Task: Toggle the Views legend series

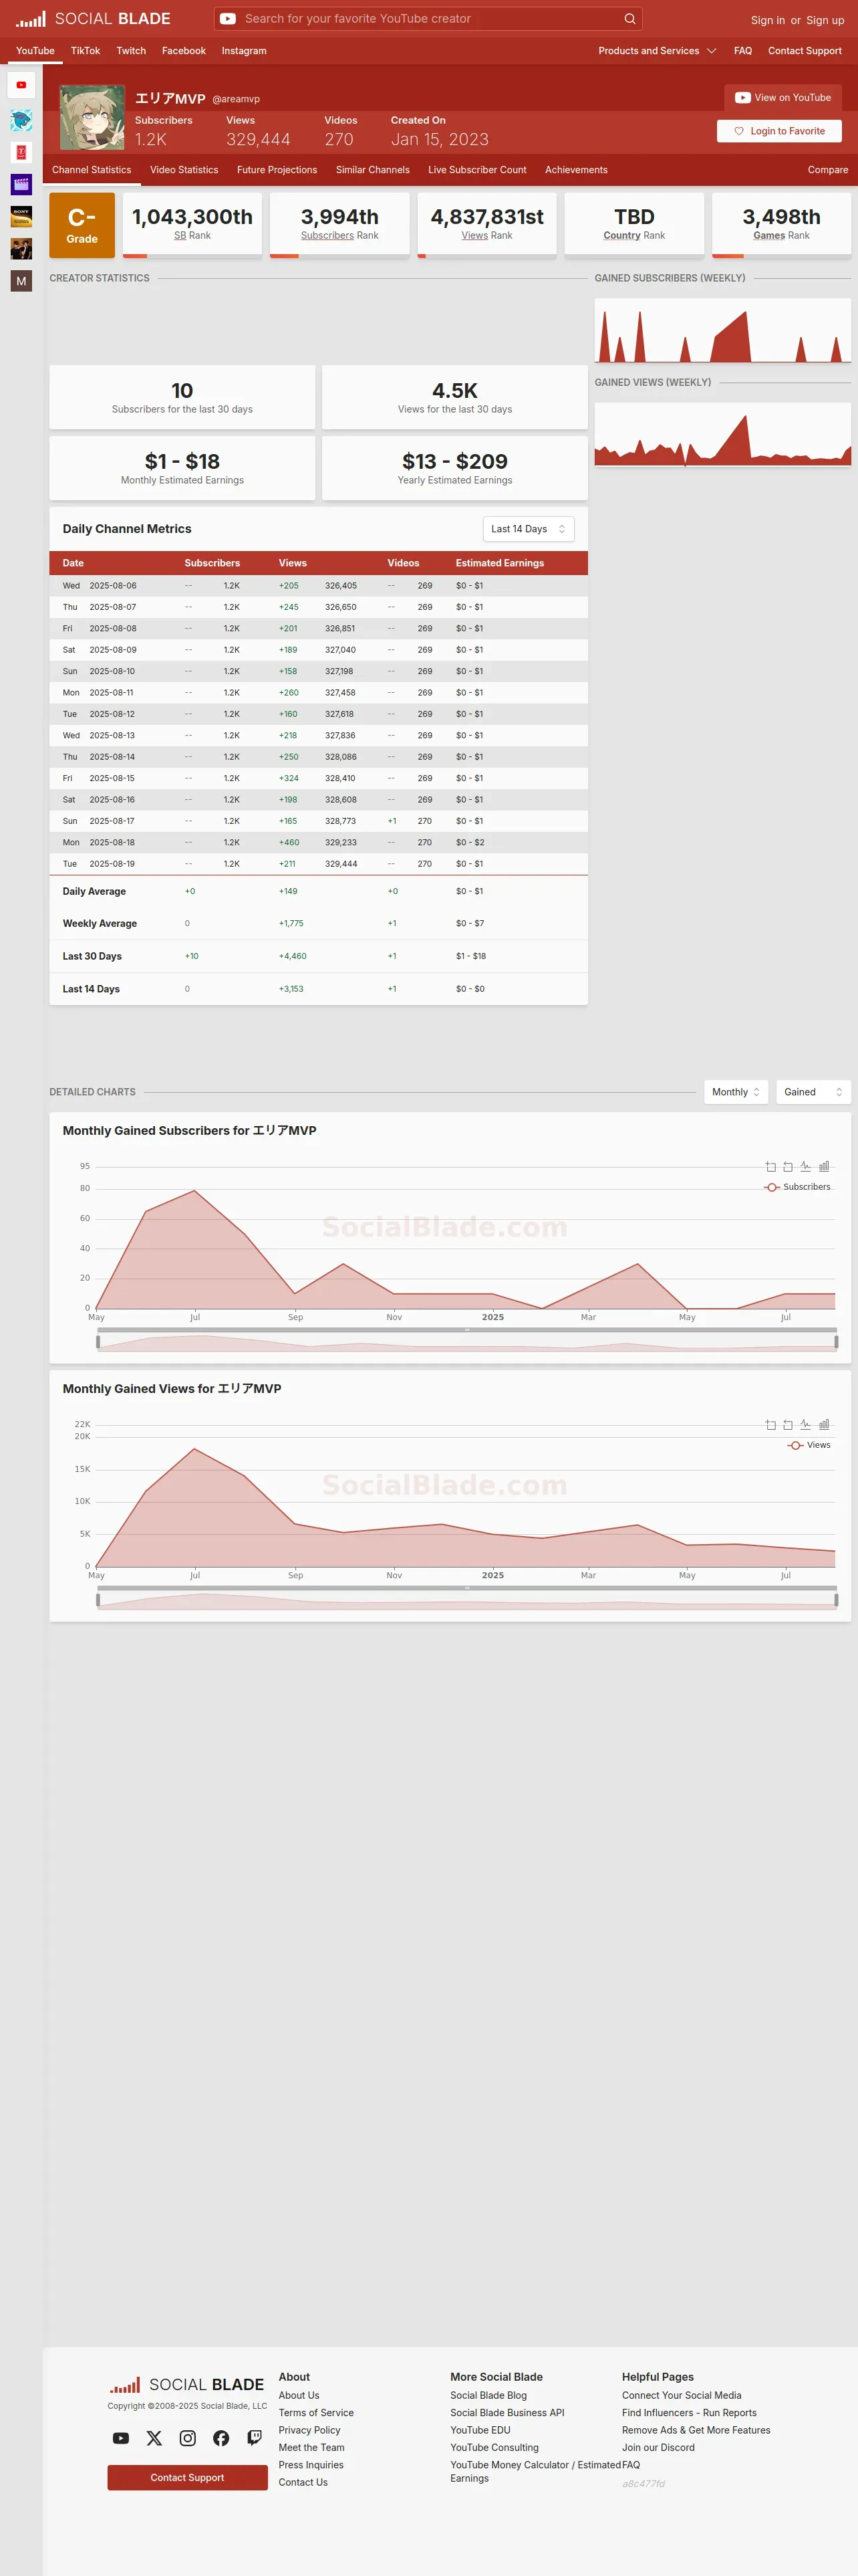Action: click(809, 1445)
